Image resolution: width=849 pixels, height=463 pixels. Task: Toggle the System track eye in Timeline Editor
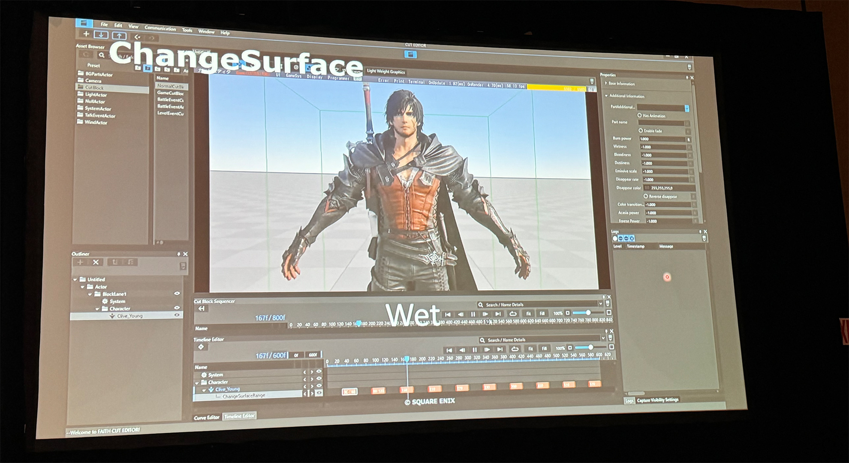click(319, 372)
